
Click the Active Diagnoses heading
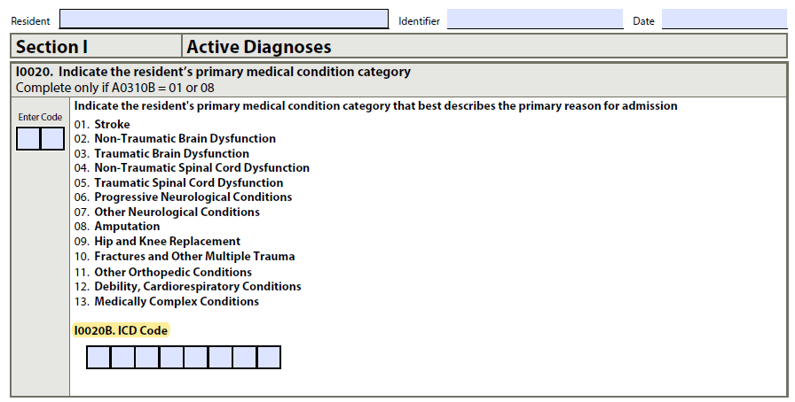pyautogui.click(x=259, y=47)
